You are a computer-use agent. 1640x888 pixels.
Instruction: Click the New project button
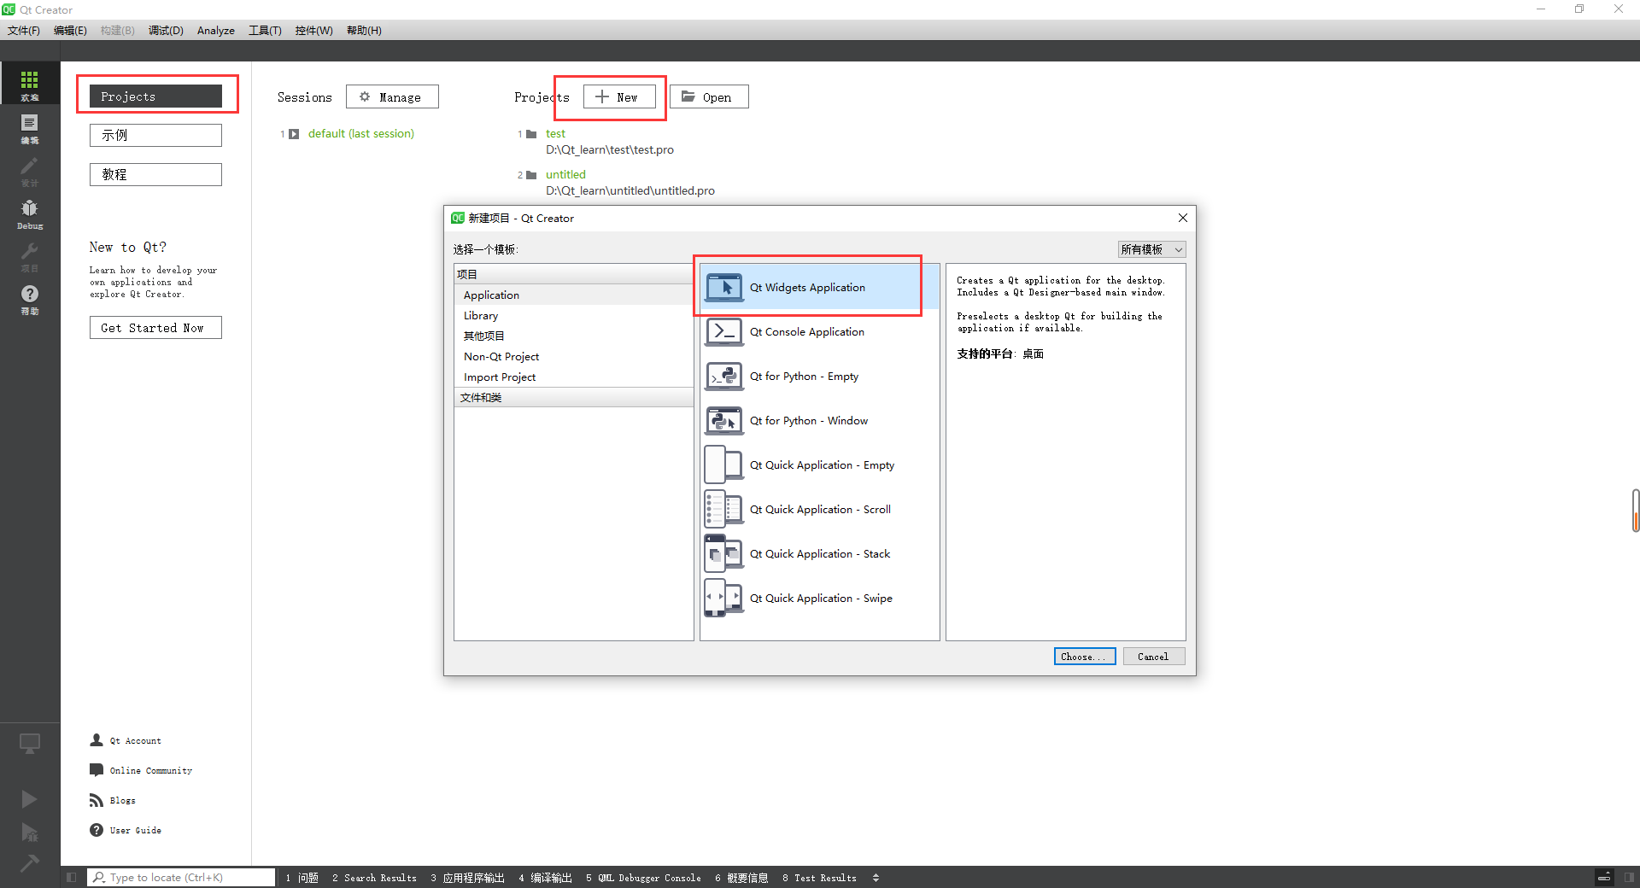click(619, 96)
